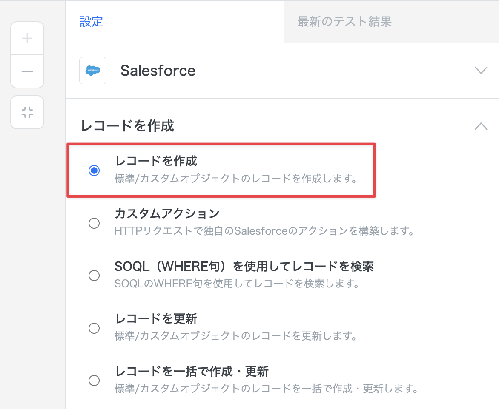The image size is (499, 409).
Task: Expand the Salesforce section chevron
Action: (x=481, y=71)
